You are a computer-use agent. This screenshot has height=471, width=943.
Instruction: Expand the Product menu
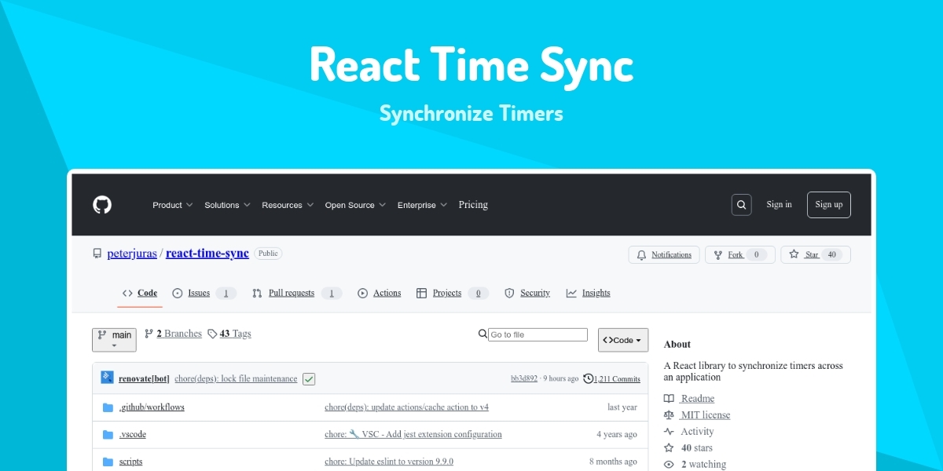coord(172,205)
